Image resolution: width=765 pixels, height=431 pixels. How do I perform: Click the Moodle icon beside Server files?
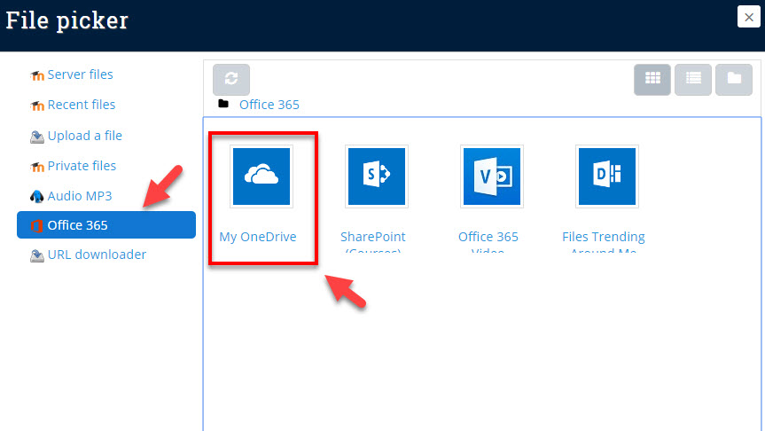(37, 75)
